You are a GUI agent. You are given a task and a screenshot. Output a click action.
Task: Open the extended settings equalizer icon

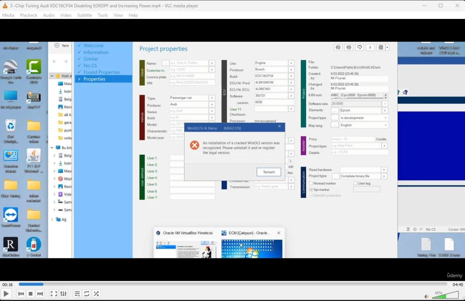coord(63,294)
